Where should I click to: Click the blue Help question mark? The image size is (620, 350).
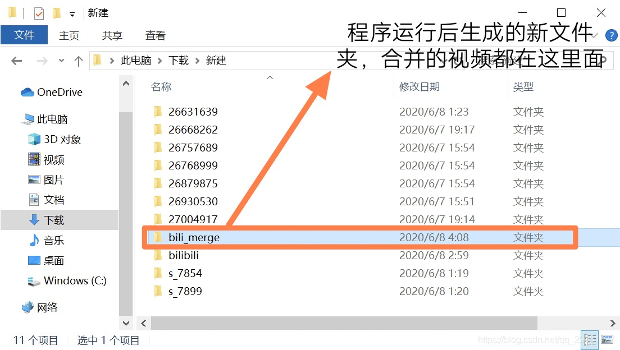(610, 35)
